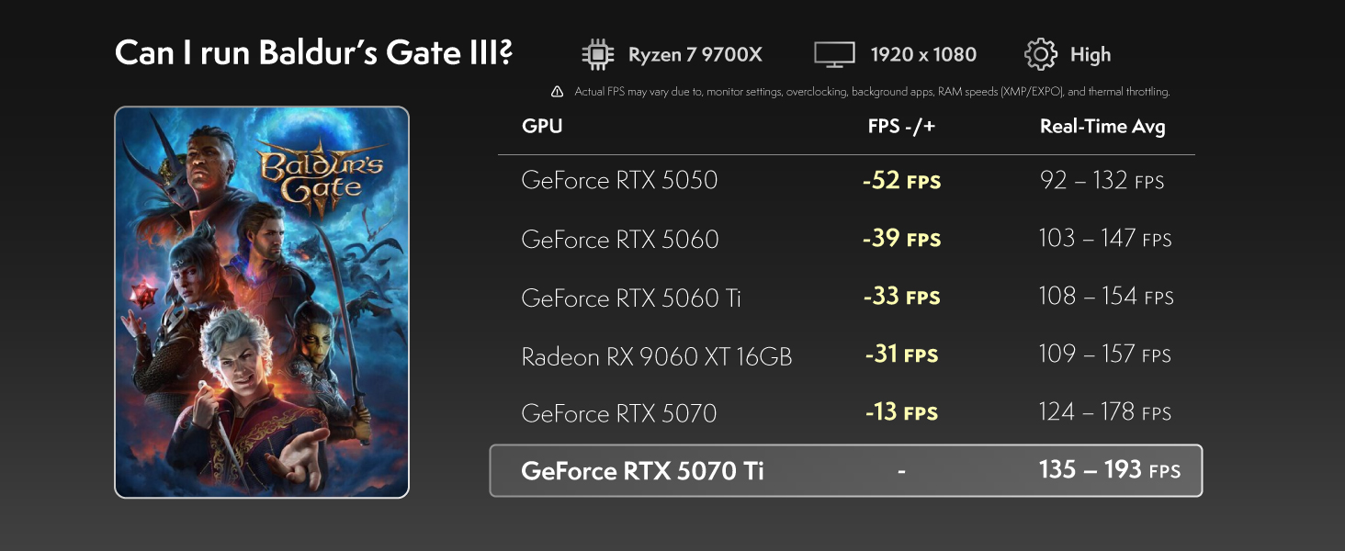This screenshot has width=1345, height=551.
Task: Select the High quality setting label
Action: 1091,55
